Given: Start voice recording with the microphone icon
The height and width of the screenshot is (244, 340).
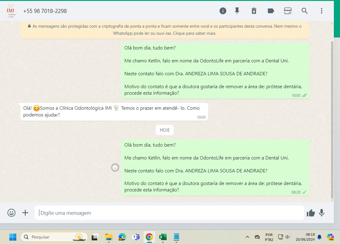Looking at the screenshot, I should tap(322, 213).
